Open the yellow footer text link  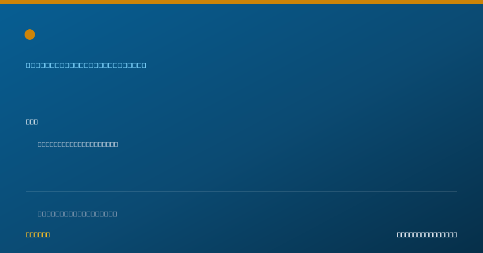point(38,235)
